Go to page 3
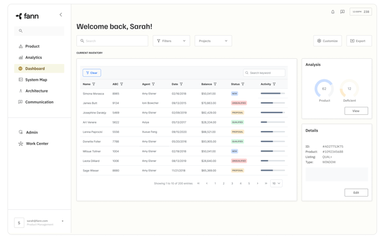385x239 pixels. click(232, 184)
